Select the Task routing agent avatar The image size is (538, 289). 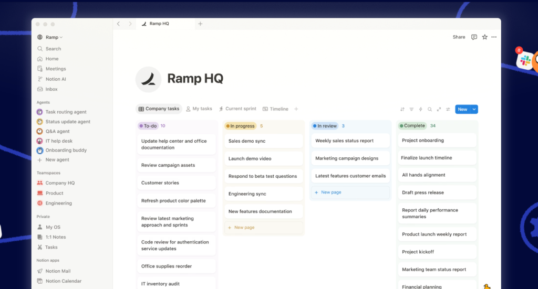pyautogui.click(x=40, y=112)
